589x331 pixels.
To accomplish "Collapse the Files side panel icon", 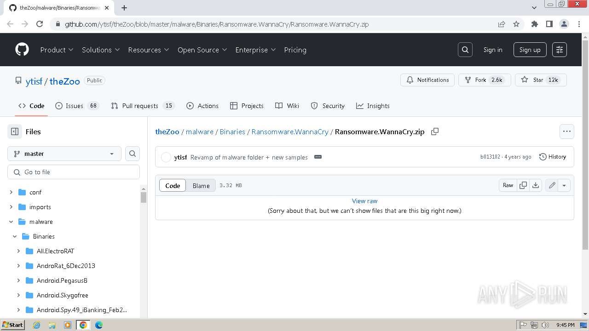I will tap(15, 131).
